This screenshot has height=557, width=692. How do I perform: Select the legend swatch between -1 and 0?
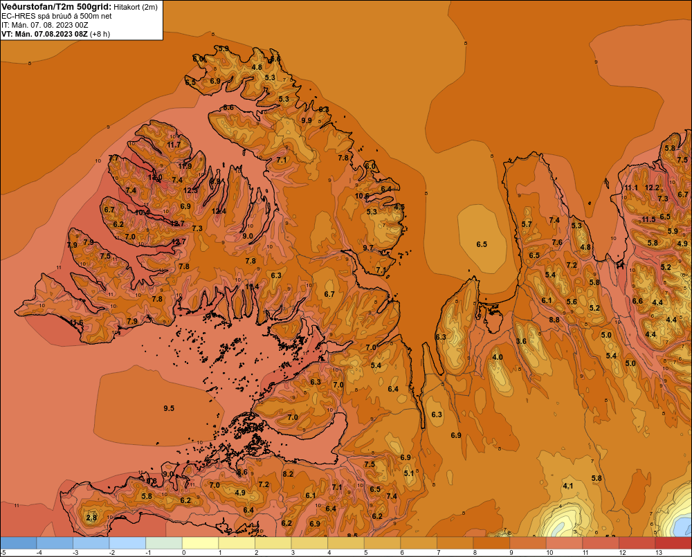click(164, 543)
